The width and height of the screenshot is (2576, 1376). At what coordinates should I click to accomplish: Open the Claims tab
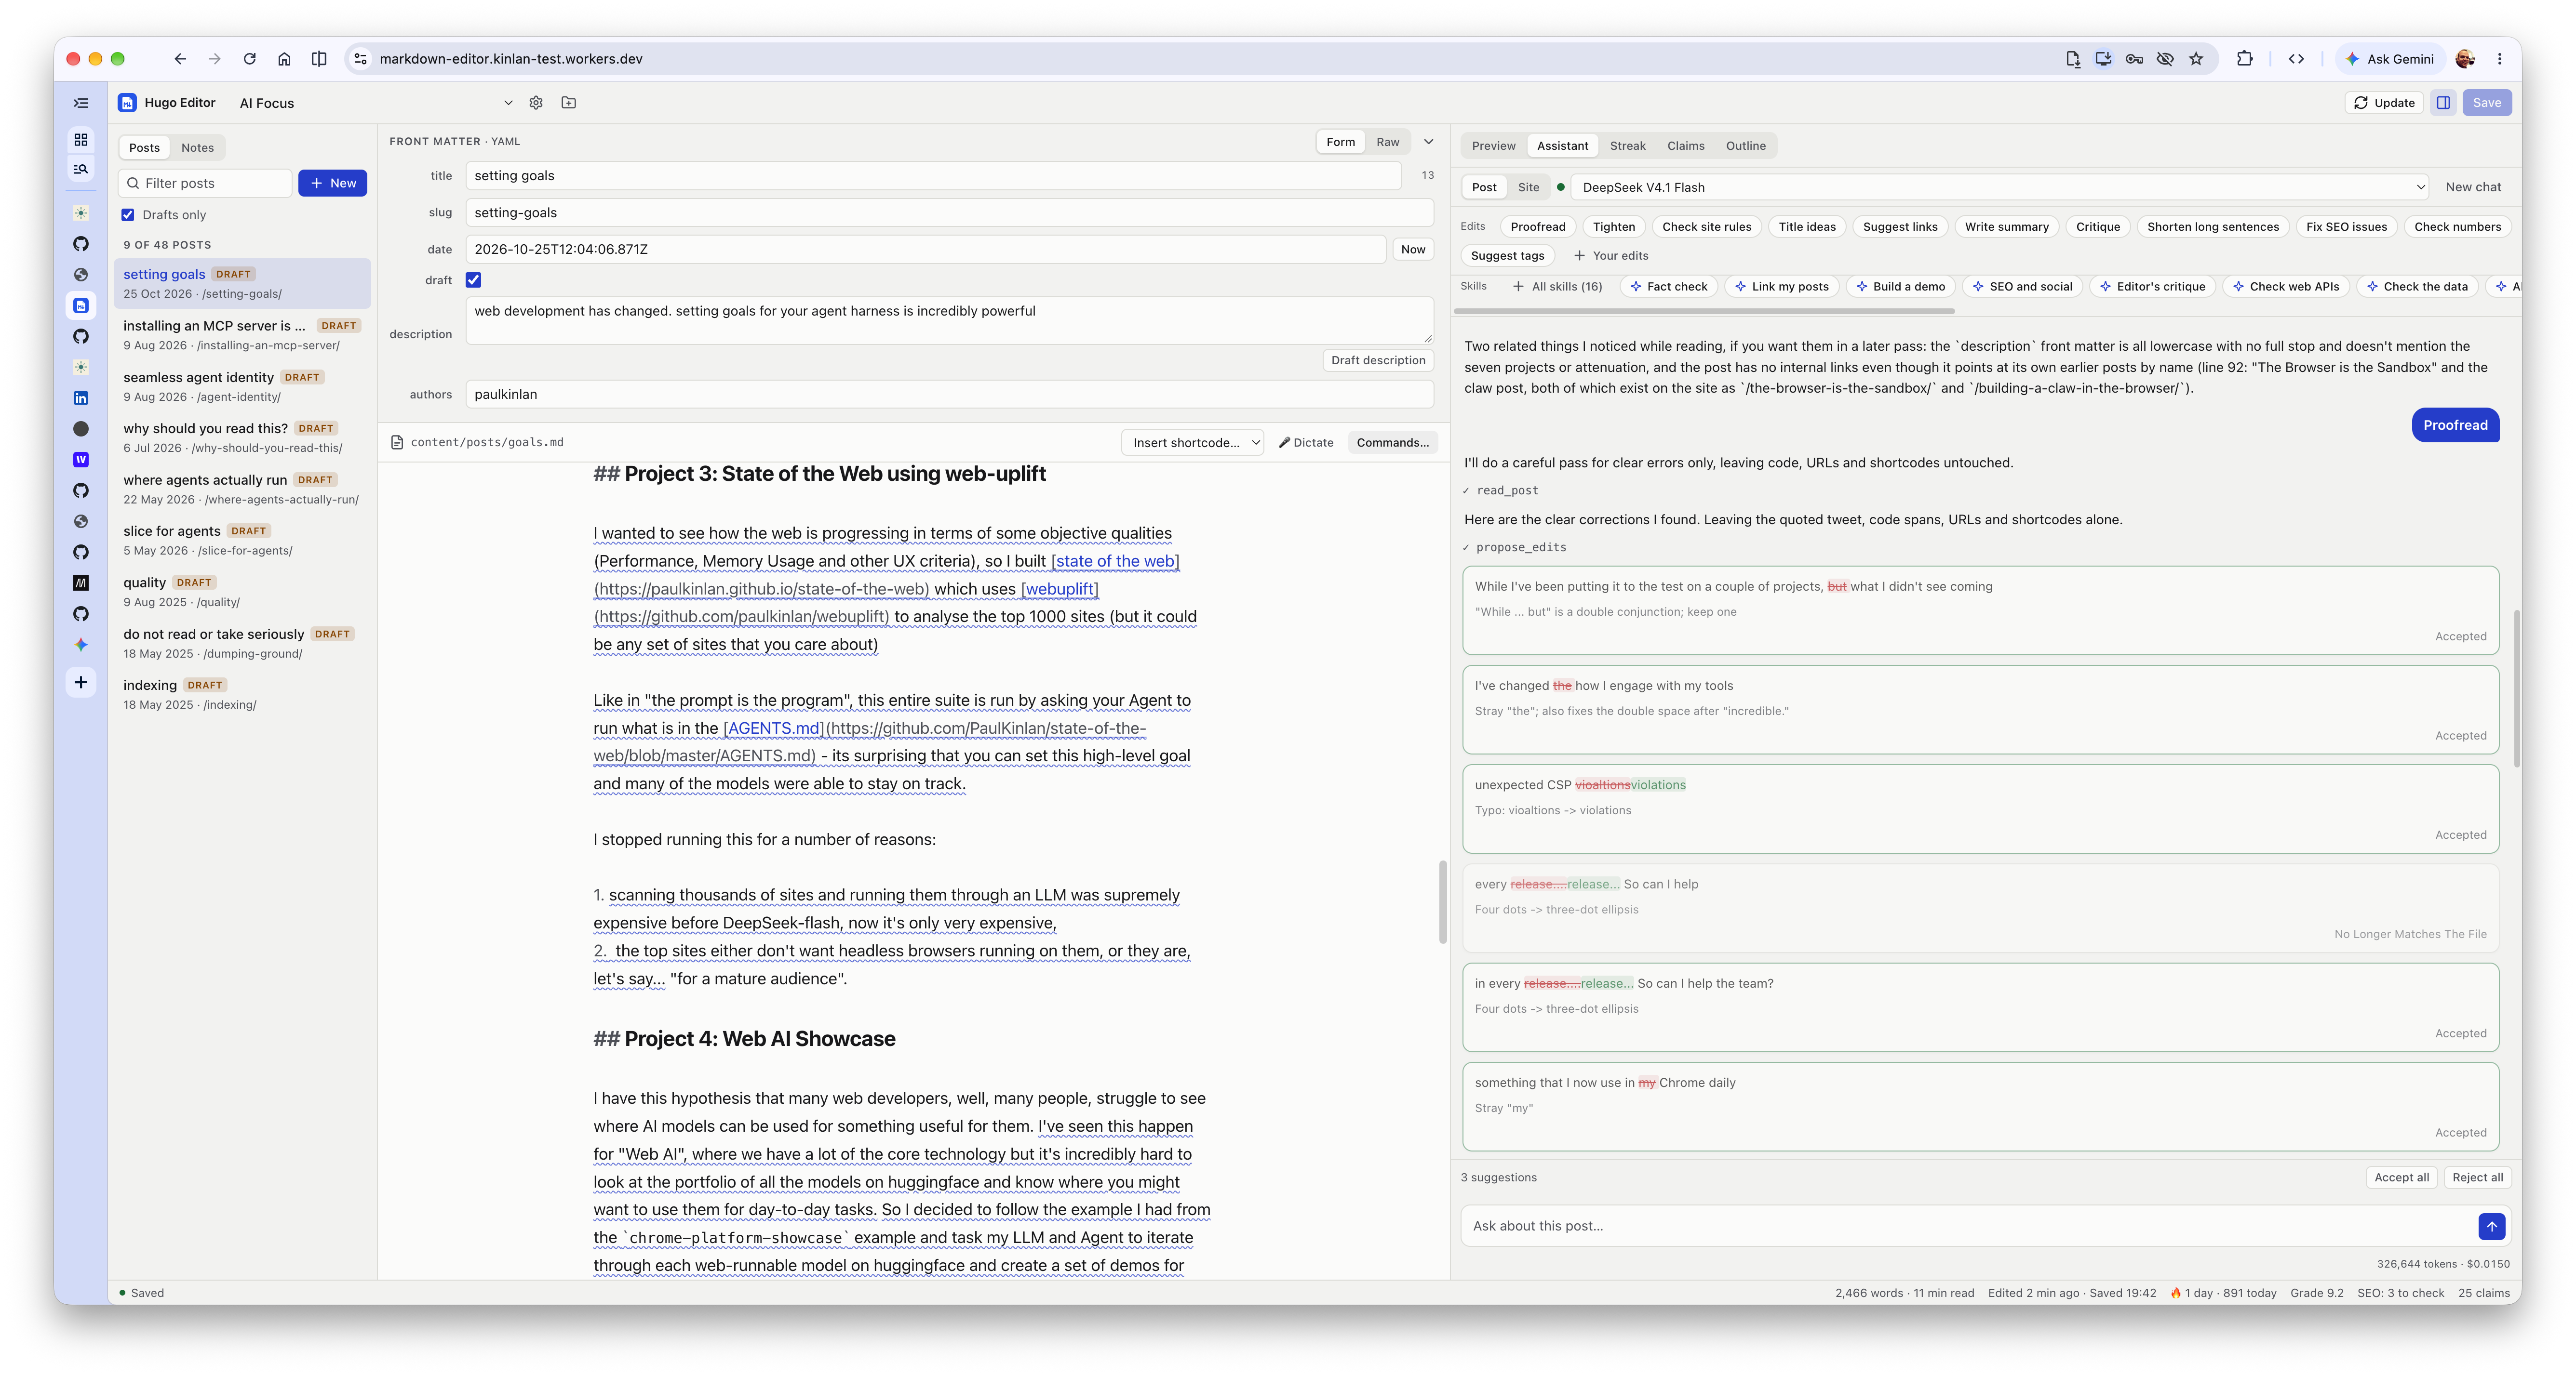click(x=1685, y=146)
